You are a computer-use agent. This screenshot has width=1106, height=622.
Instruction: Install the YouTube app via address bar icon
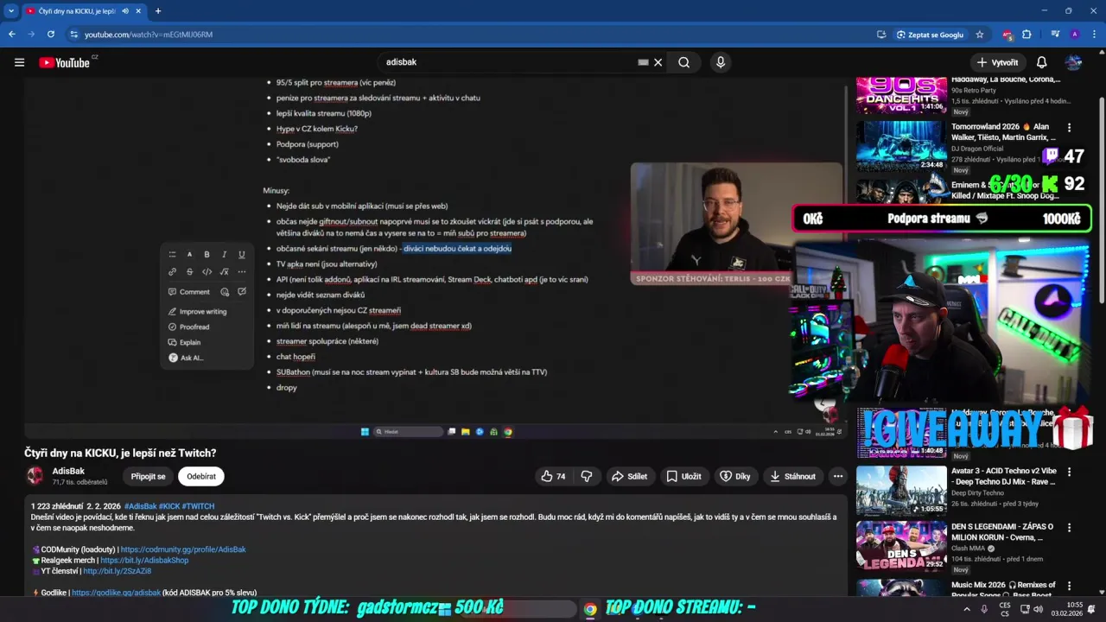click(881, 35)
